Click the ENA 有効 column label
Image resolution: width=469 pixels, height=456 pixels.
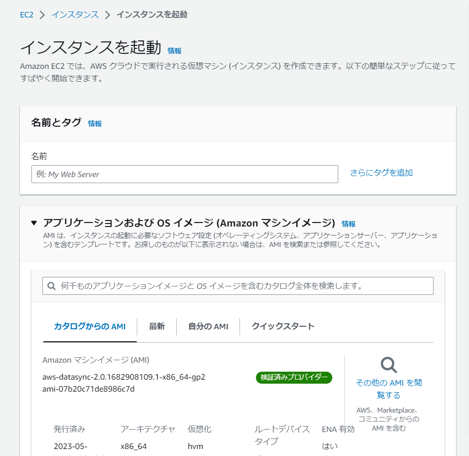point(338,429)
